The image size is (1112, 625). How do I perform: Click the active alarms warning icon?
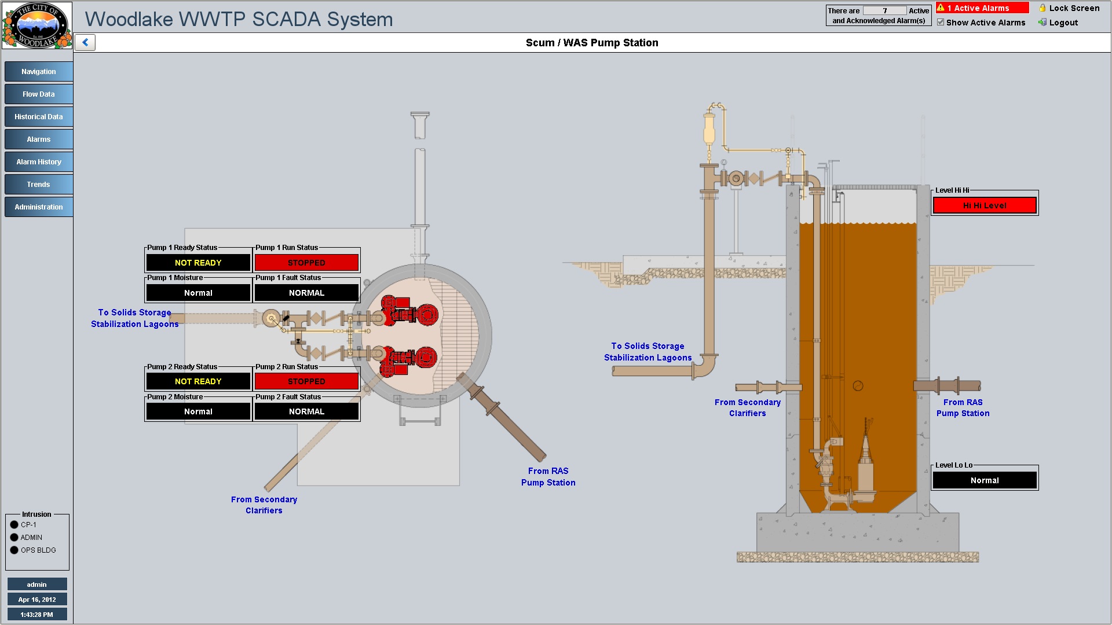tap(941, 8)
